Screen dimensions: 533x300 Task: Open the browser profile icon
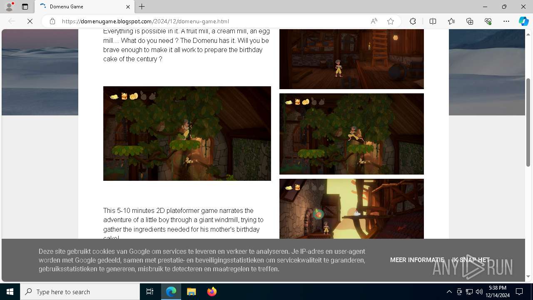point(9,7)
